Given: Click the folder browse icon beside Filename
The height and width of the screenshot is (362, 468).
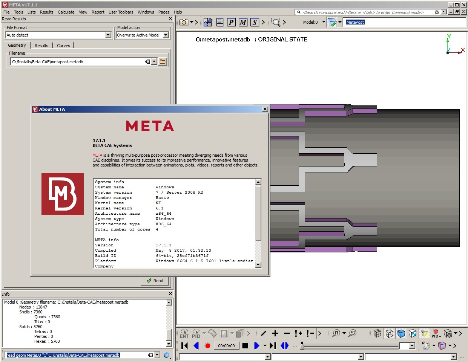Looking at the screenshot, I should (163, 62).
